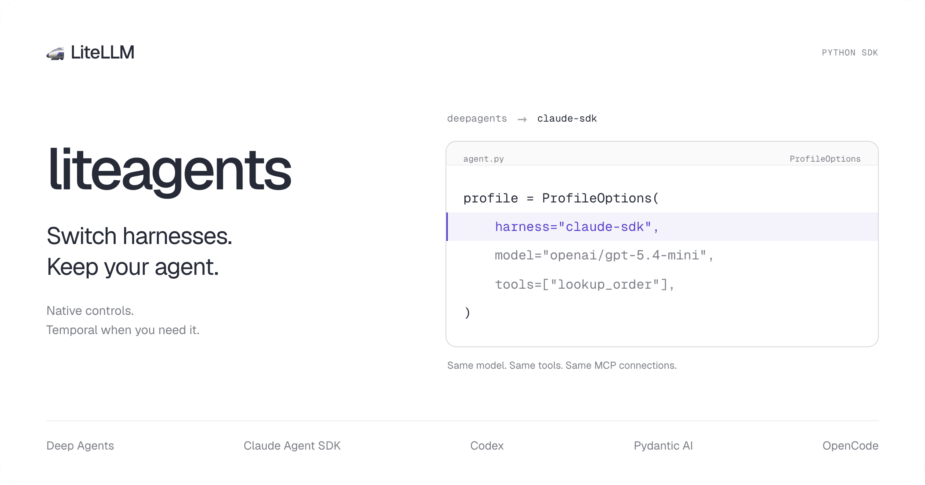Click the arrow between deepagents and claude-sdk
Viewport: 925px width, 485px height.
tap(522, 119)
